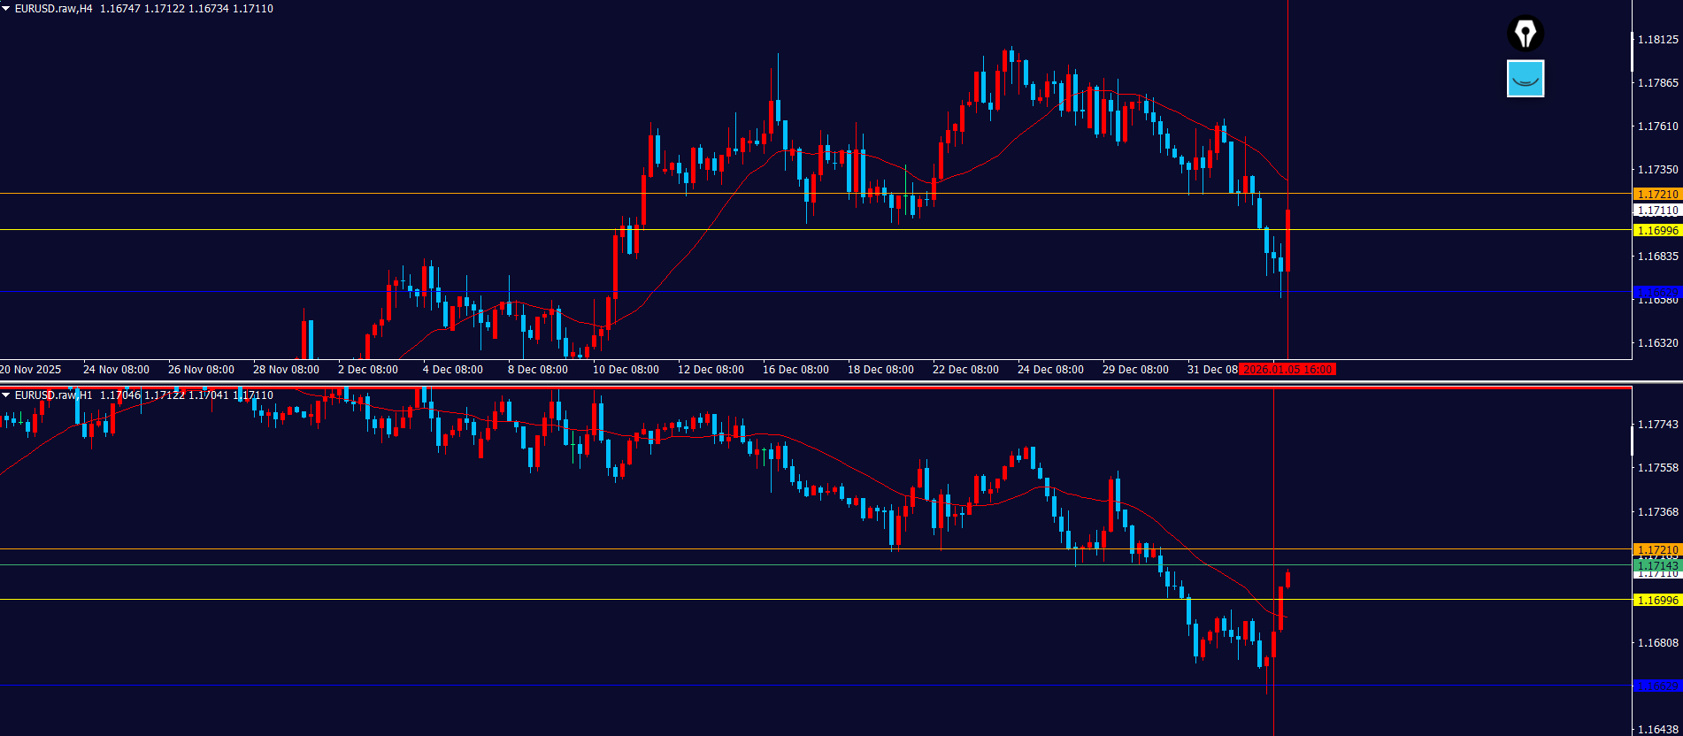Click the blue 1.16629 label in H1 chart
Screen dimensions: 1683x736
(1656, 686)
